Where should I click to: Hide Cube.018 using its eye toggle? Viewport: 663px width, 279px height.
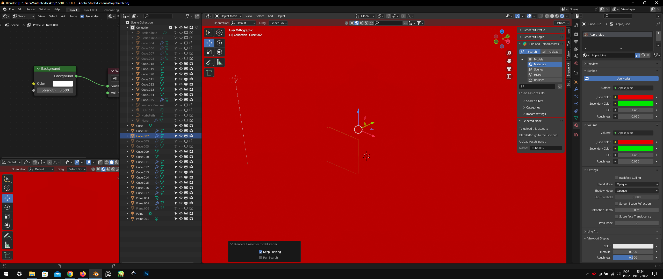(181, 64)
